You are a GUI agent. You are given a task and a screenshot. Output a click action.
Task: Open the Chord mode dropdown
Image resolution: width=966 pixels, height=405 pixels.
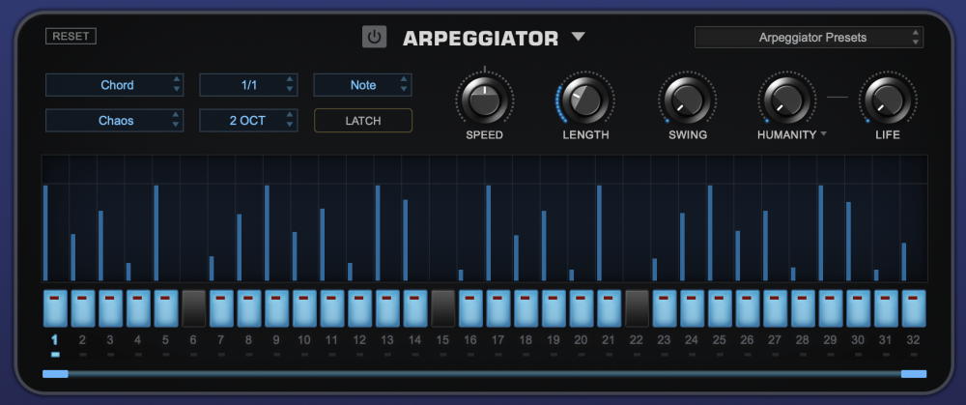coord(115,85)
